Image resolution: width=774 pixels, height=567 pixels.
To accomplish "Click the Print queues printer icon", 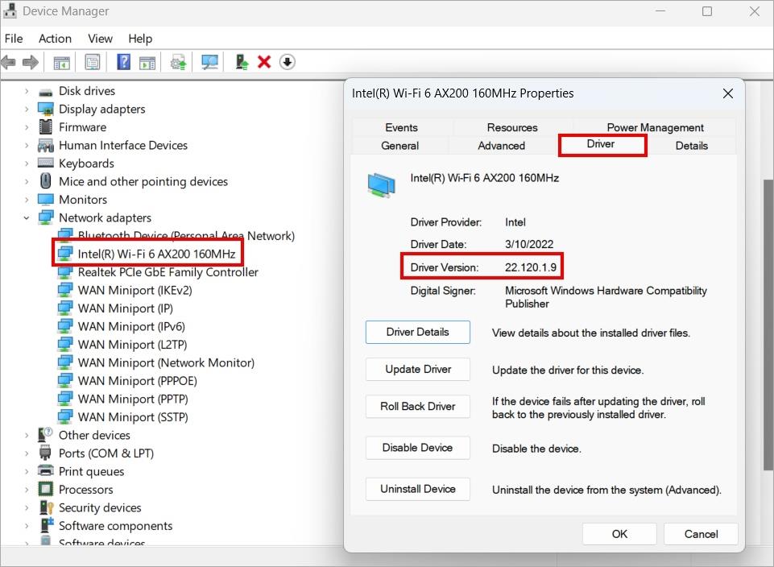I will (45, 470).
